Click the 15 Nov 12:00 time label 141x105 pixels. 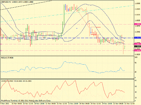point(129,104)
